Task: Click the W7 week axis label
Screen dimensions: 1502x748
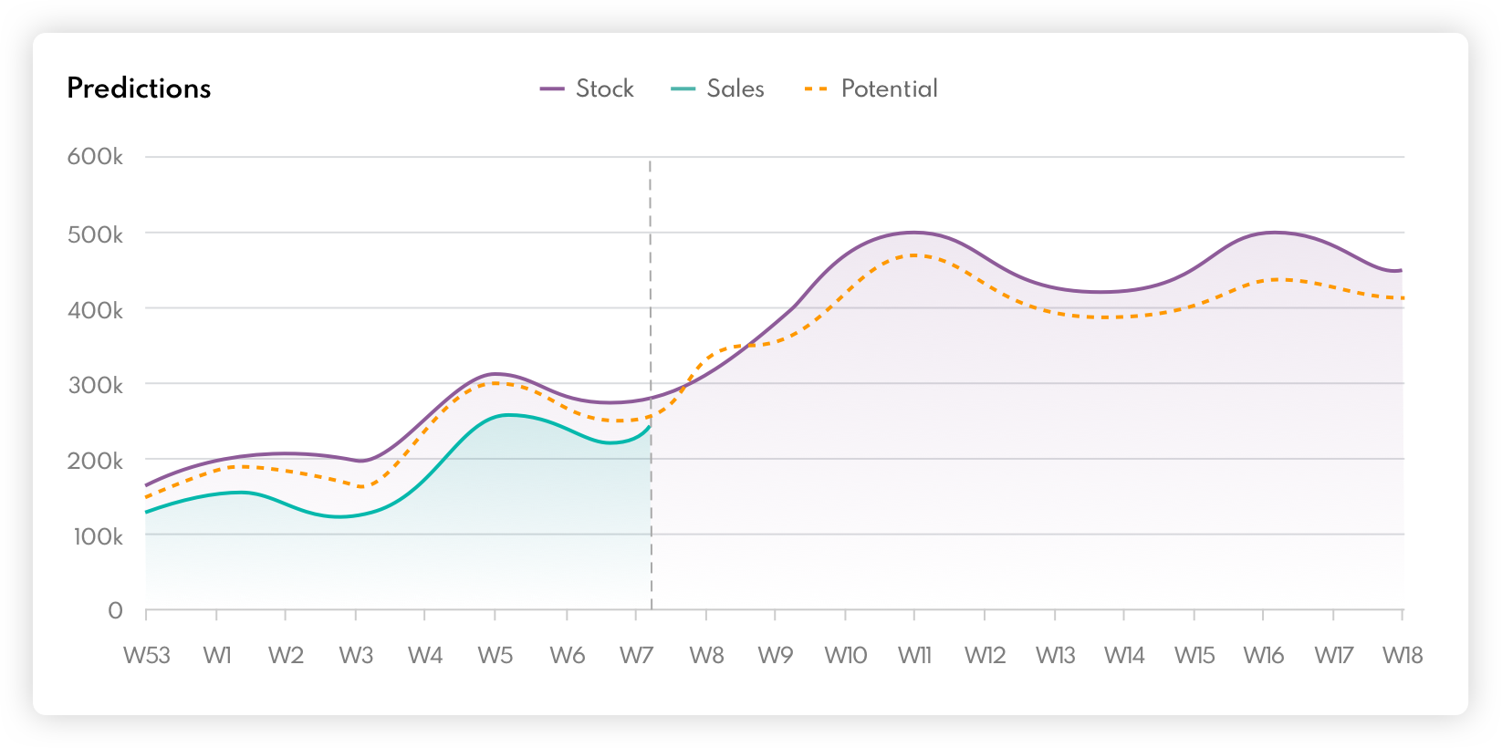Action: 636,655
